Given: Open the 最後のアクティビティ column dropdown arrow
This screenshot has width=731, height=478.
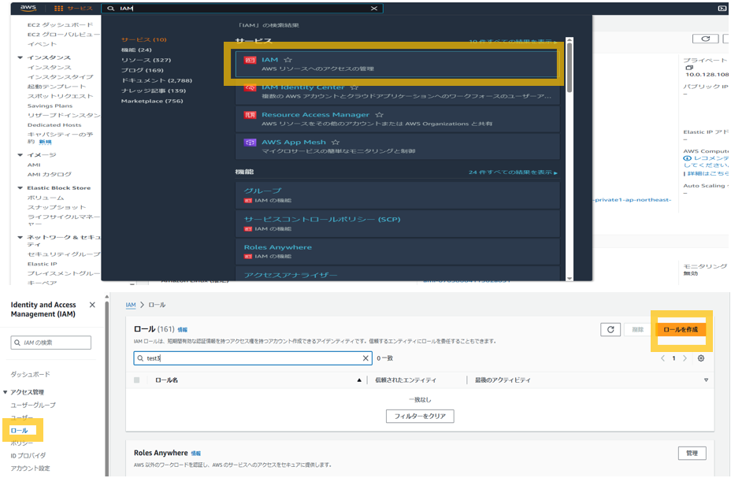Looking at the screenshot, I should point(706,380).
